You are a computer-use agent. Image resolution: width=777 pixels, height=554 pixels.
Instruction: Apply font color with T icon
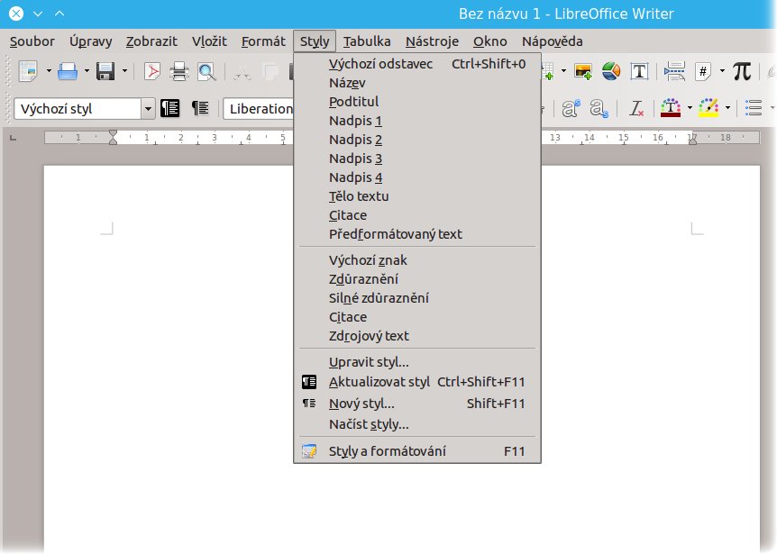[671, 108]
